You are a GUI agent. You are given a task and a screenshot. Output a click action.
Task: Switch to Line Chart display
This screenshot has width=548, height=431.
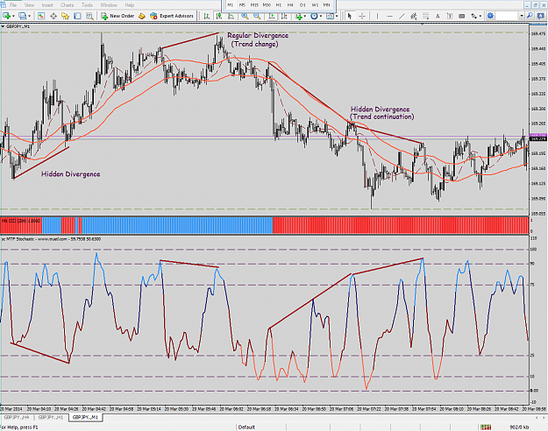pyautogui.click(x=231, y=16)
